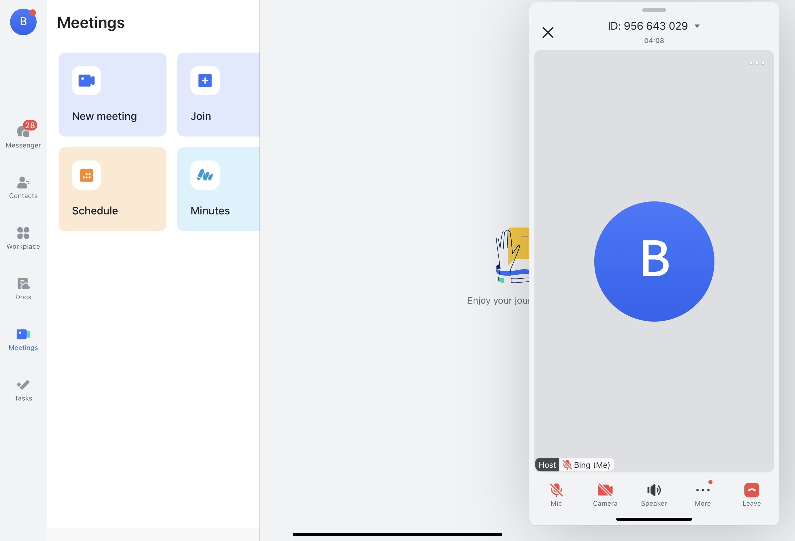Image resolution: width=795 pixels, height=541 pixels.
Task: Toggle the speaker output
Action: [654, 494]
